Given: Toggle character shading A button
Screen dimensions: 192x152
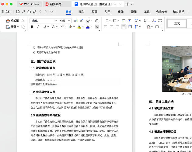Looking at the screenshot, I should pos(97,27).
